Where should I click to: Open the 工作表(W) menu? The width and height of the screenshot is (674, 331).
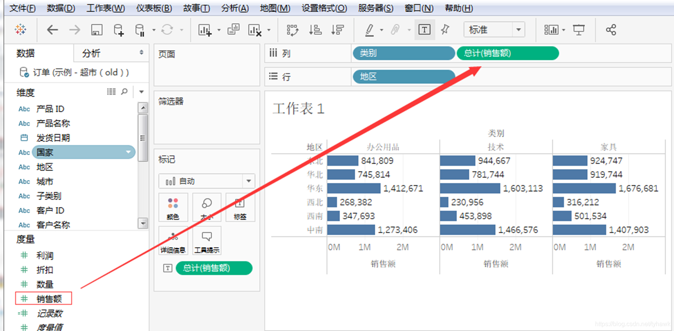pyautogui.click(x=106, y=8)
